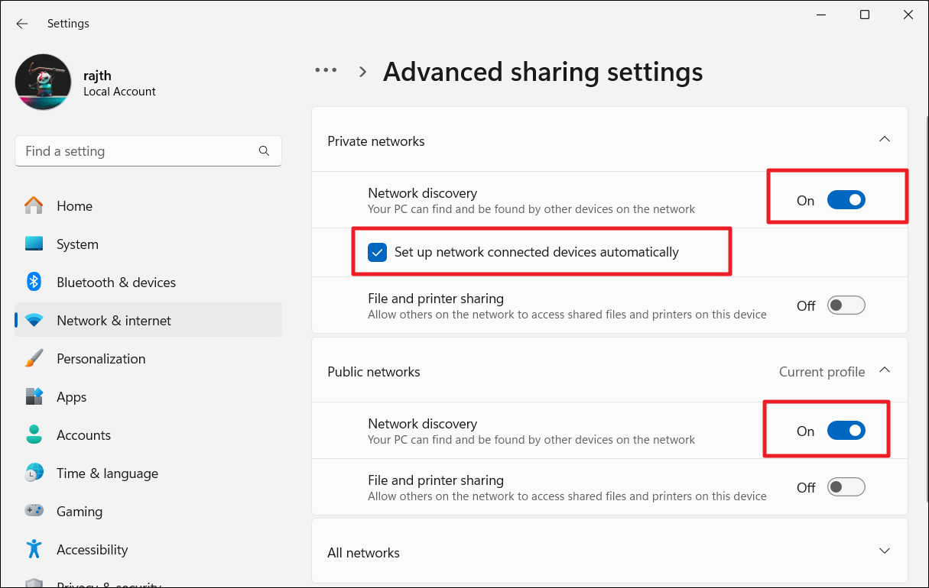Select Network & internet in sidebar

pyautogui.click(x=114, y=321)
